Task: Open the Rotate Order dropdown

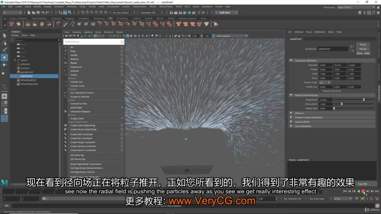Action: [x=325, y=82]
